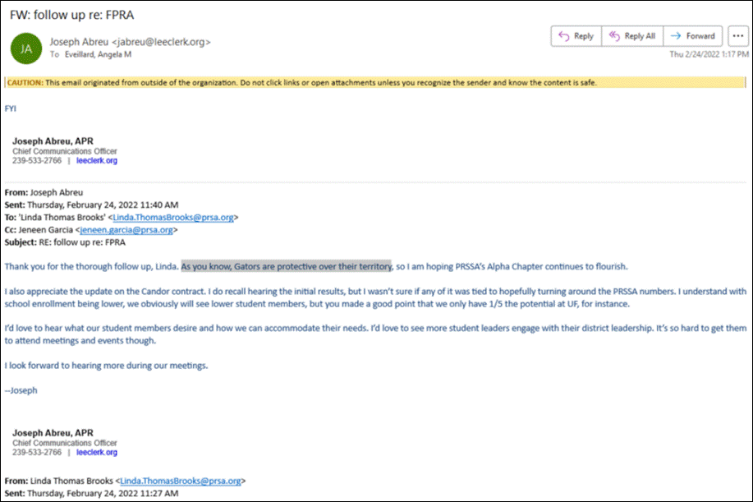Viewport: 753px width, 502px height.
Task: Click the green JA sender avatar
Action: [x=25, y=48]
